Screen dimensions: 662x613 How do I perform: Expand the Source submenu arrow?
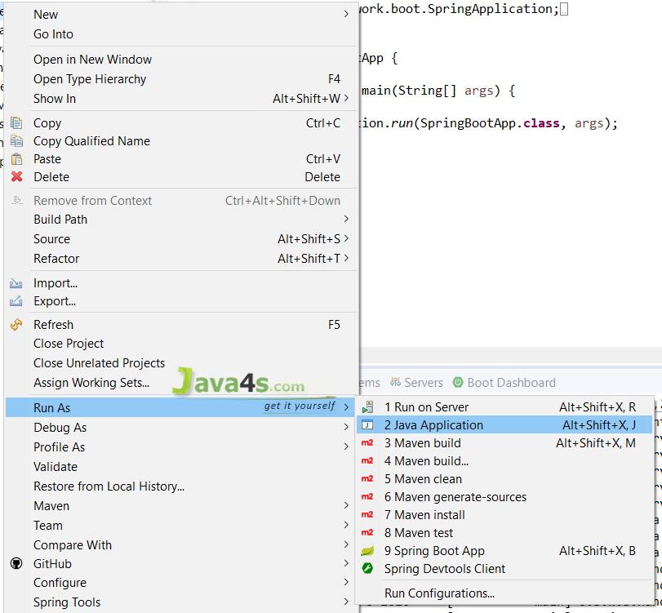point(346,238)
